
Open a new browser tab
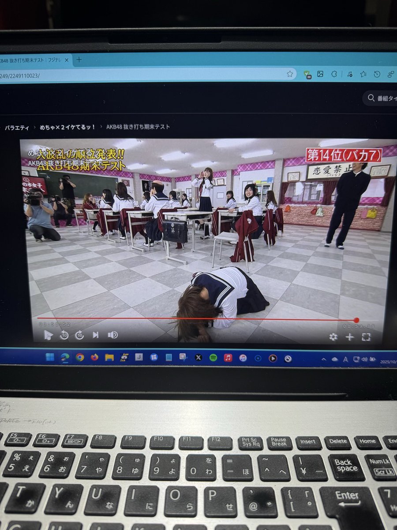(79, 60)
